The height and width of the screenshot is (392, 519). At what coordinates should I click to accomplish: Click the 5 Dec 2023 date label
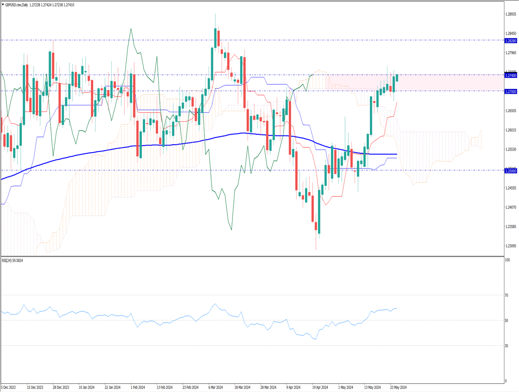tap(9, 387)
